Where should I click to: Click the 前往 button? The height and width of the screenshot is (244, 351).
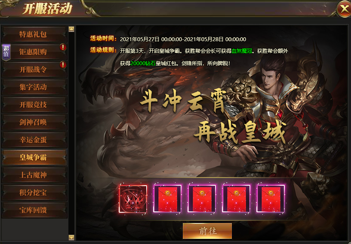pyautogui.click(x=207, y=231)
